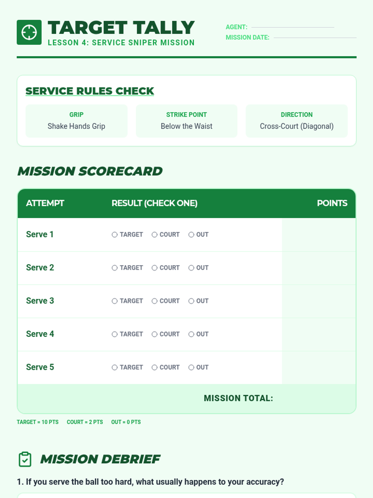Click the Mission Debrief clipboard icon
Screen dimensions: 373x498
coord(25,459)
